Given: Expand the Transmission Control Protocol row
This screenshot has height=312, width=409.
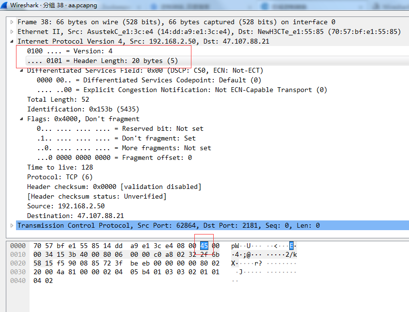Looking at the screenshot, I should 12,226.
